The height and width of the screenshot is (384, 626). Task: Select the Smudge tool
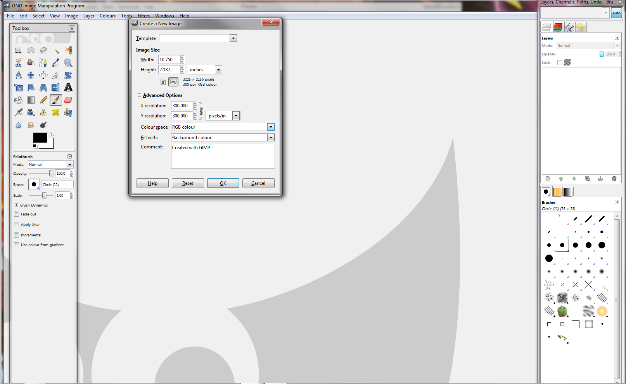pos(31,125)
